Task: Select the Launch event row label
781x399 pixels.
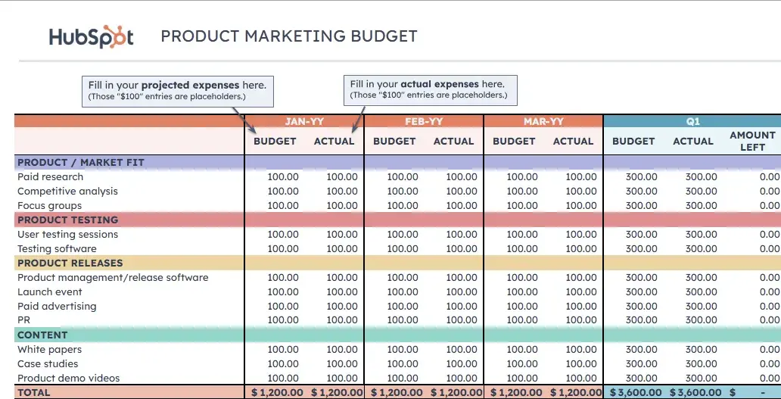Action: [50, 291]
